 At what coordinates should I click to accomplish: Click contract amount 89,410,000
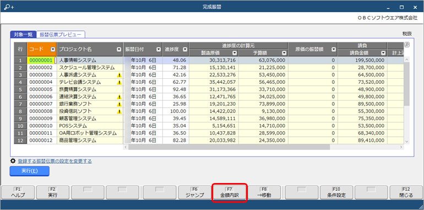click(x=371, y=141)
